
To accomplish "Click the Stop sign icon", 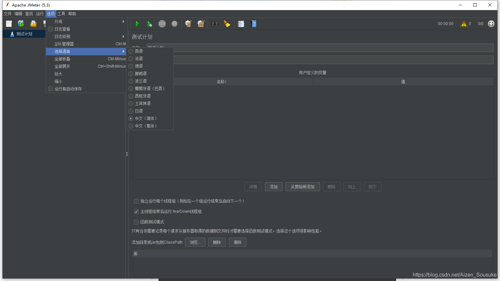I will coord(162,24).
